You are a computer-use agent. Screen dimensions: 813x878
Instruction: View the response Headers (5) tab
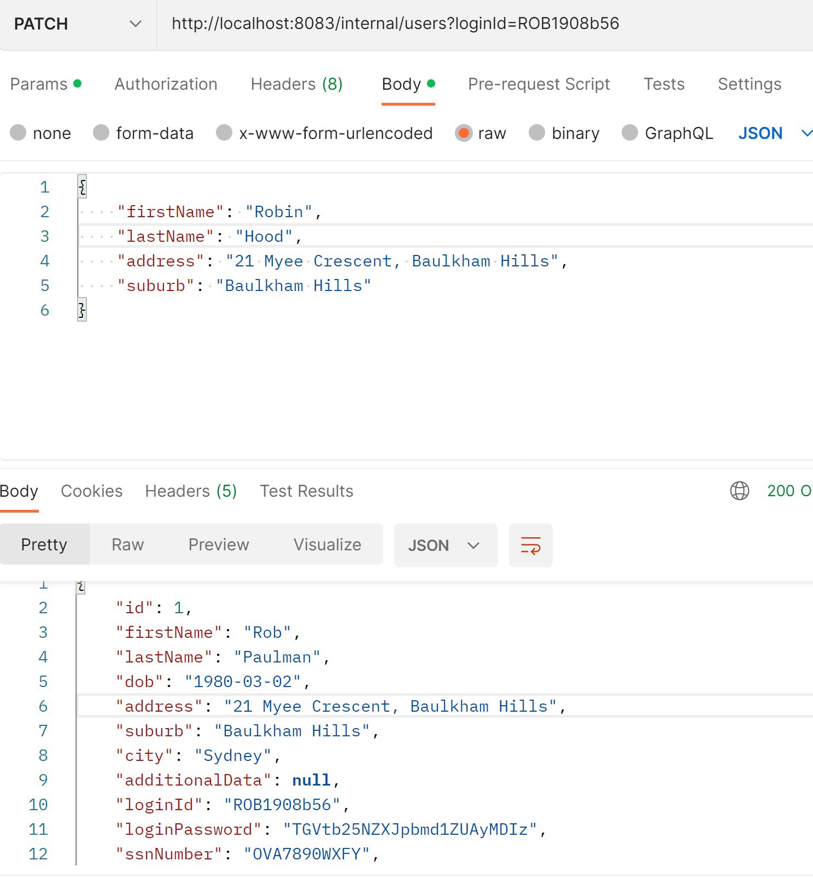point(191,491)
